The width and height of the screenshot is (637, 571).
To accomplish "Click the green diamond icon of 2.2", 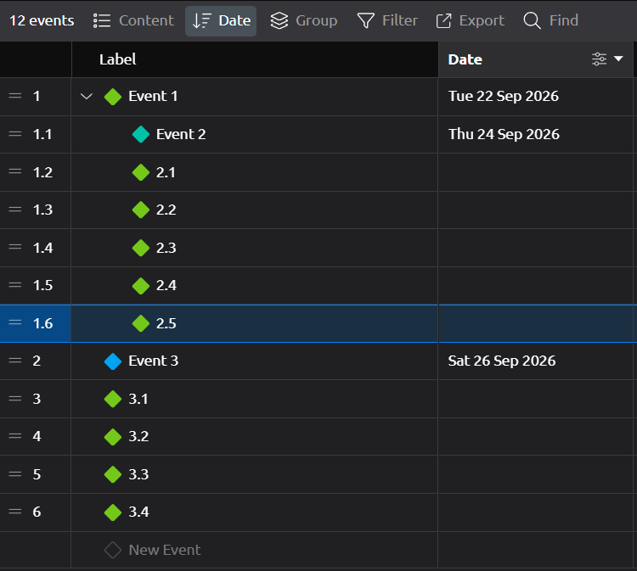I will (141, 210).
